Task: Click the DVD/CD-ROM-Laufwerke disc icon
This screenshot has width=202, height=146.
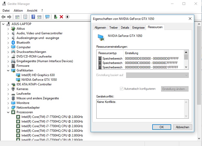Action: [13, 56]
